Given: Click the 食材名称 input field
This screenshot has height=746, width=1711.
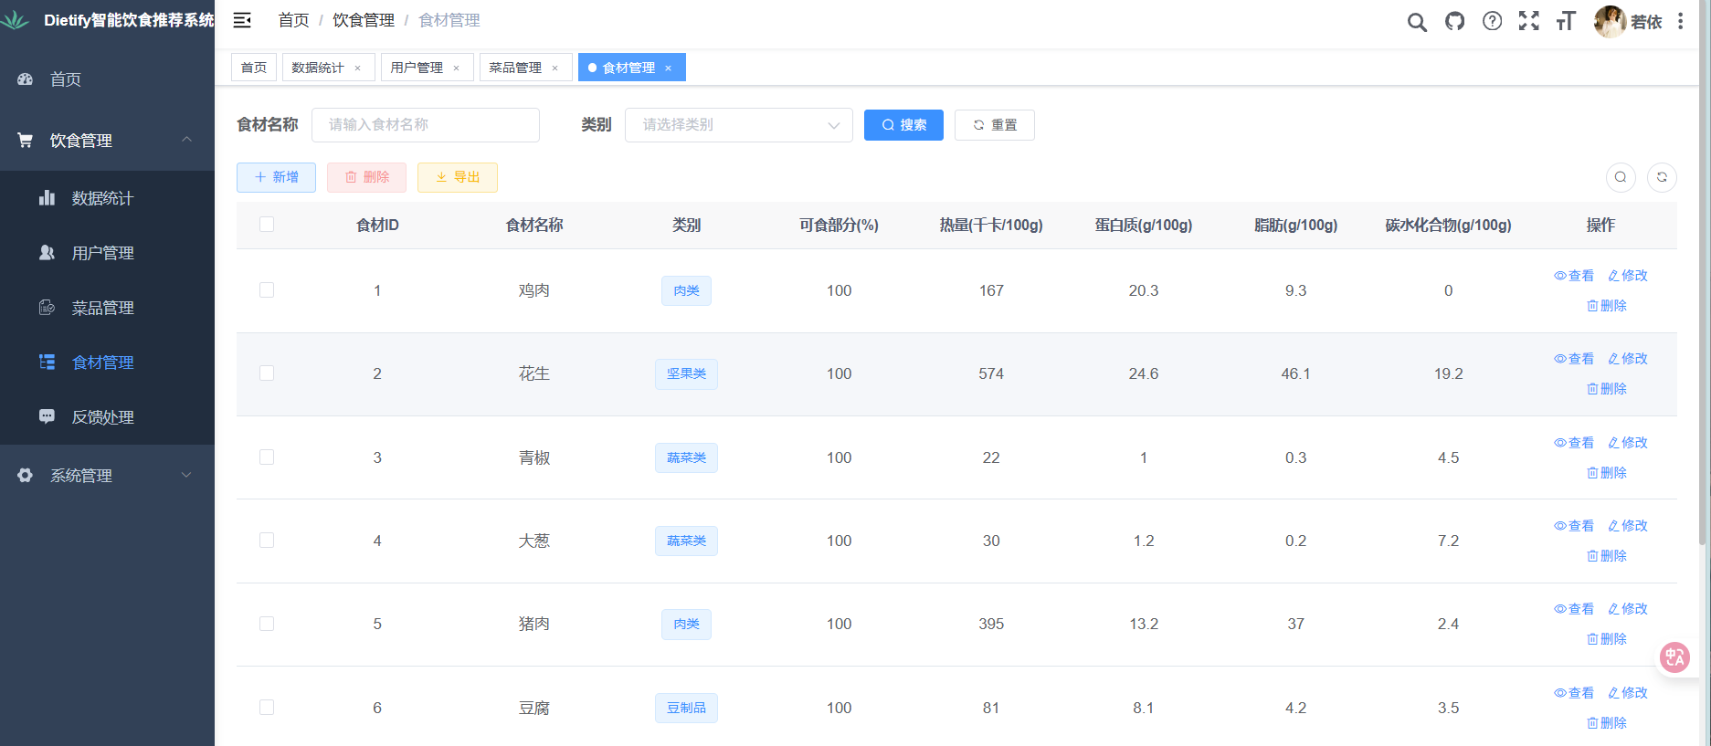Looking at the screenshot, I should click(426, 125).
